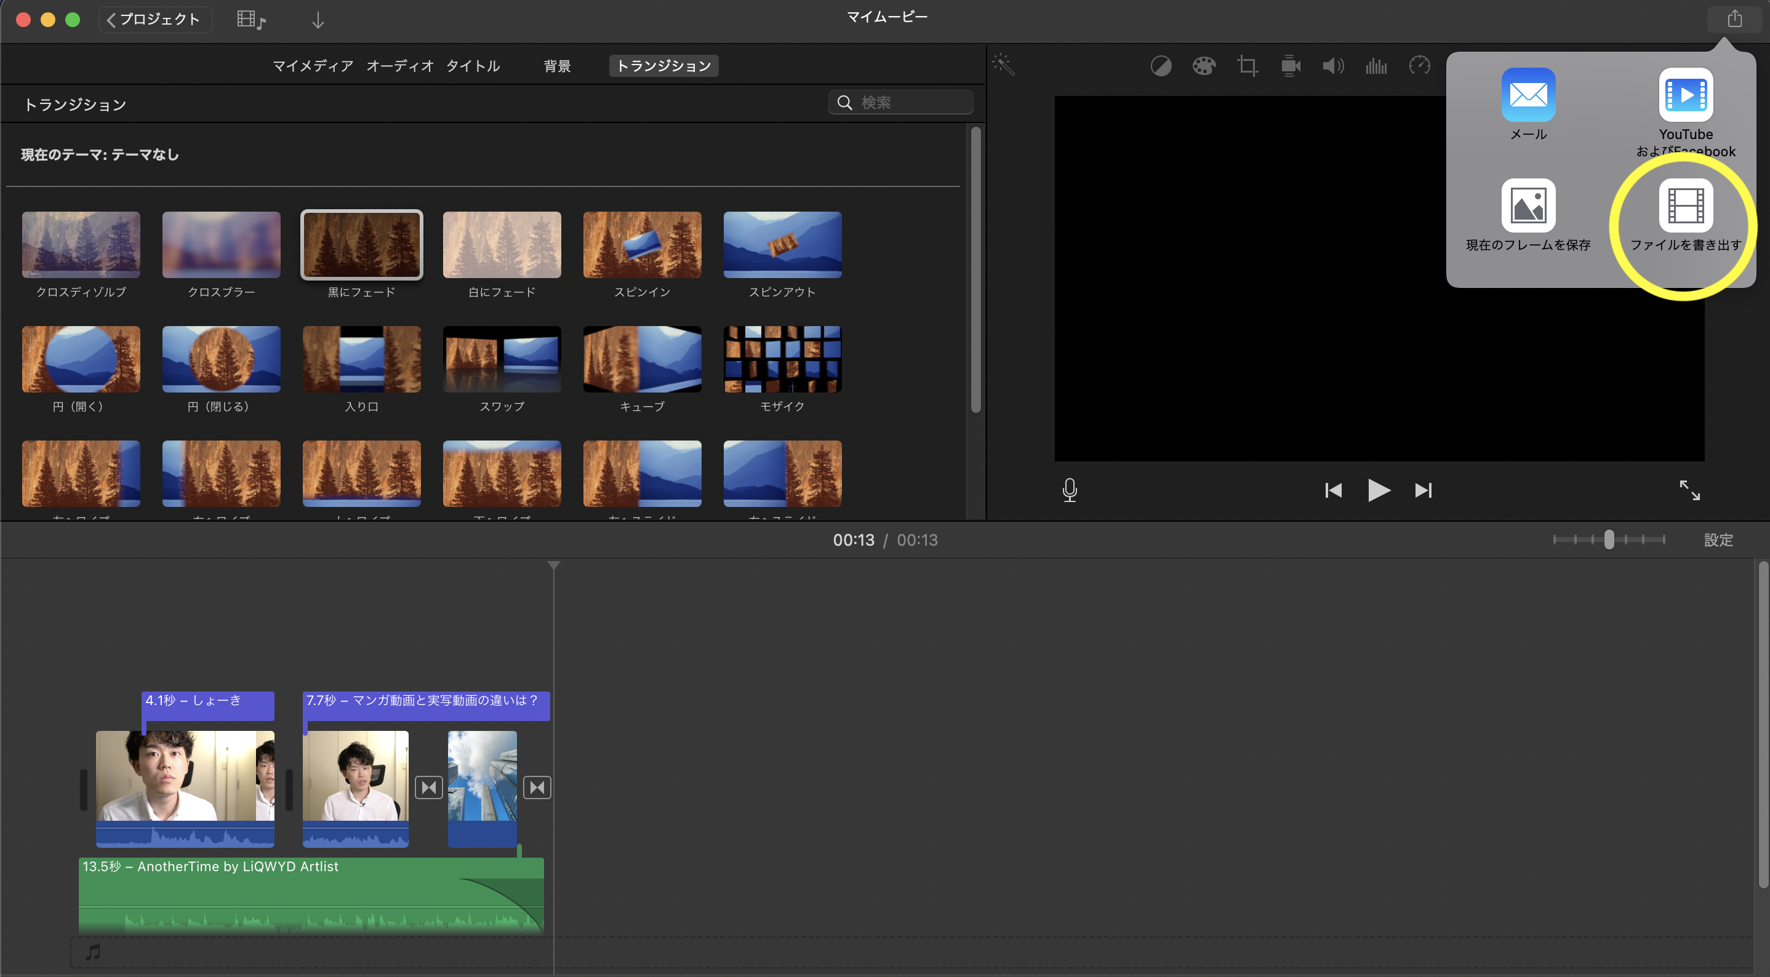Open the share menu button
Viewport: 1770px width, 977px height.
coord(1734,19)
